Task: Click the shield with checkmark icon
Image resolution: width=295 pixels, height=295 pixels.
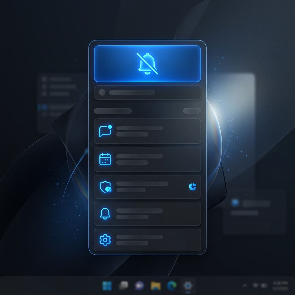Action: point(105,187)
